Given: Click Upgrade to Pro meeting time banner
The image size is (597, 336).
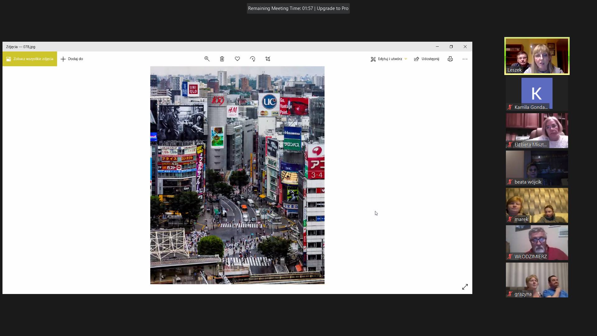Looking at the screenshot, I should click(298, 8).
